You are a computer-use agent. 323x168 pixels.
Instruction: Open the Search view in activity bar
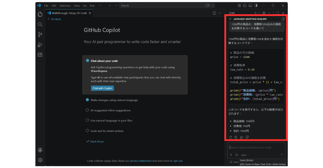point(40,24)
